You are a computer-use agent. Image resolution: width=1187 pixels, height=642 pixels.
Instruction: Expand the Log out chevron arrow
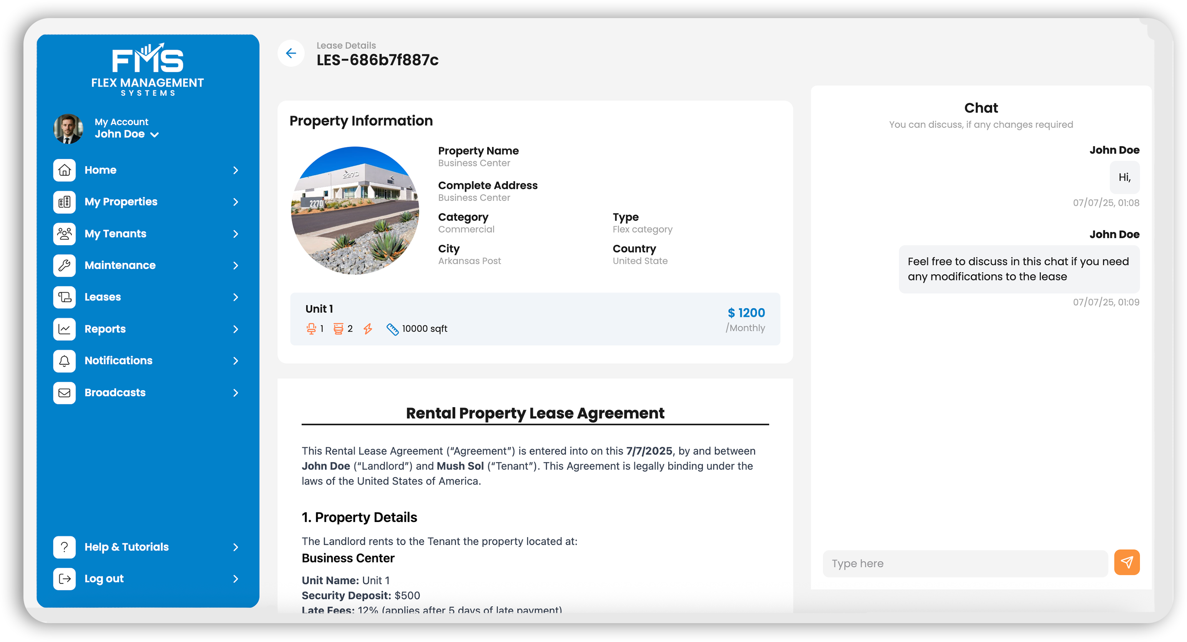tap(236, 579)
